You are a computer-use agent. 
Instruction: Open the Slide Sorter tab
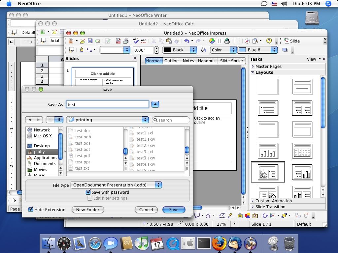point(231,61)
